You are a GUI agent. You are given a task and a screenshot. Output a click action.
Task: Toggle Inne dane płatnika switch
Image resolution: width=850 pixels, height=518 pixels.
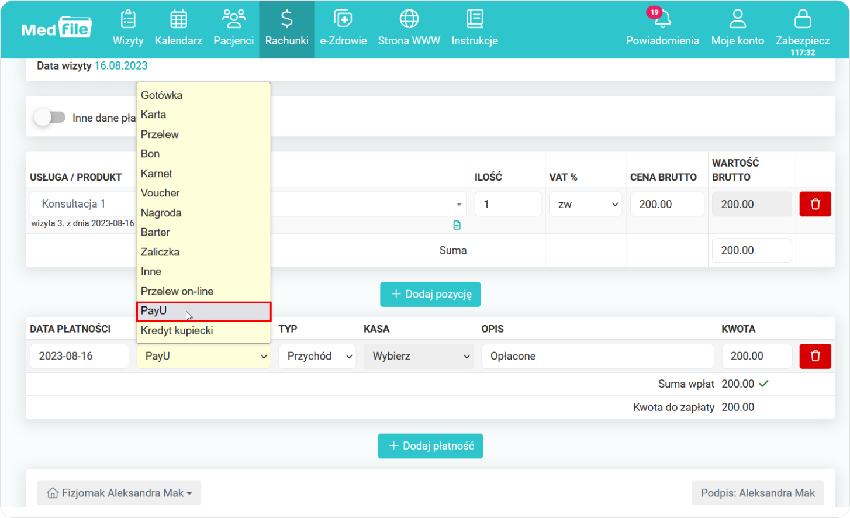[50, 118]
